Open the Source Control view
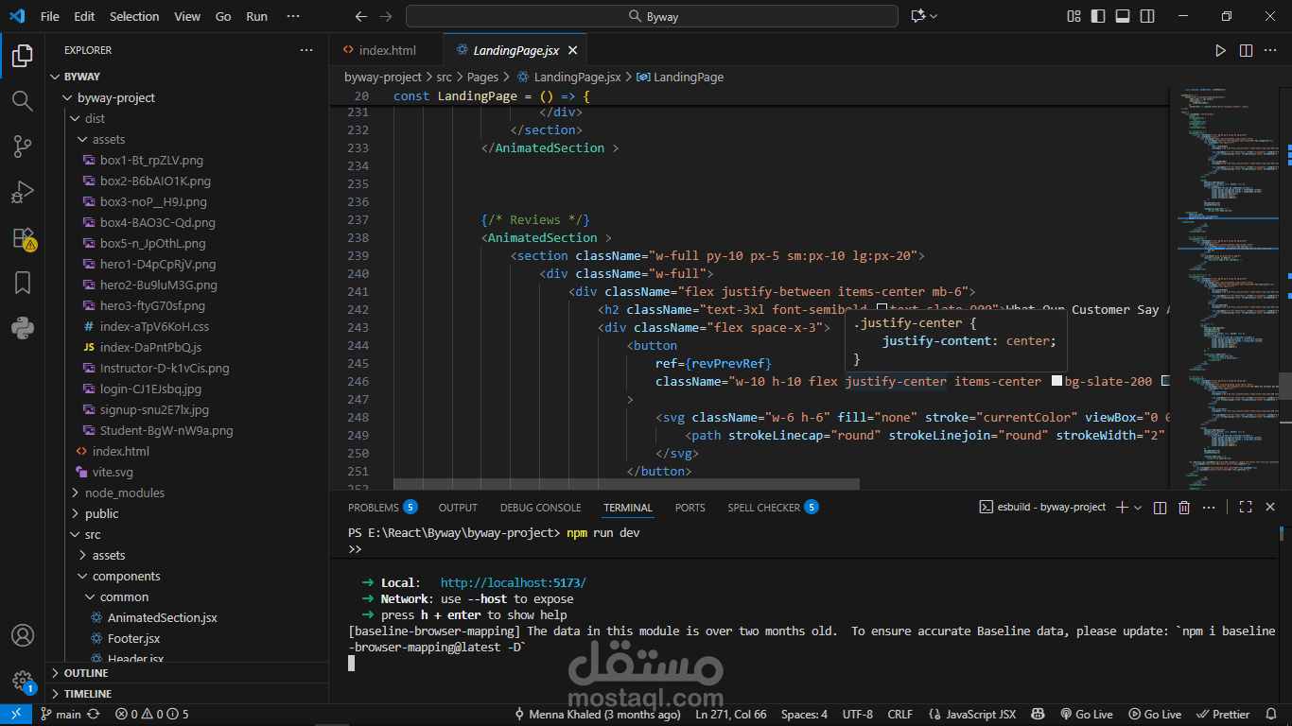1292x726 pixels. (x=23, y=147)
